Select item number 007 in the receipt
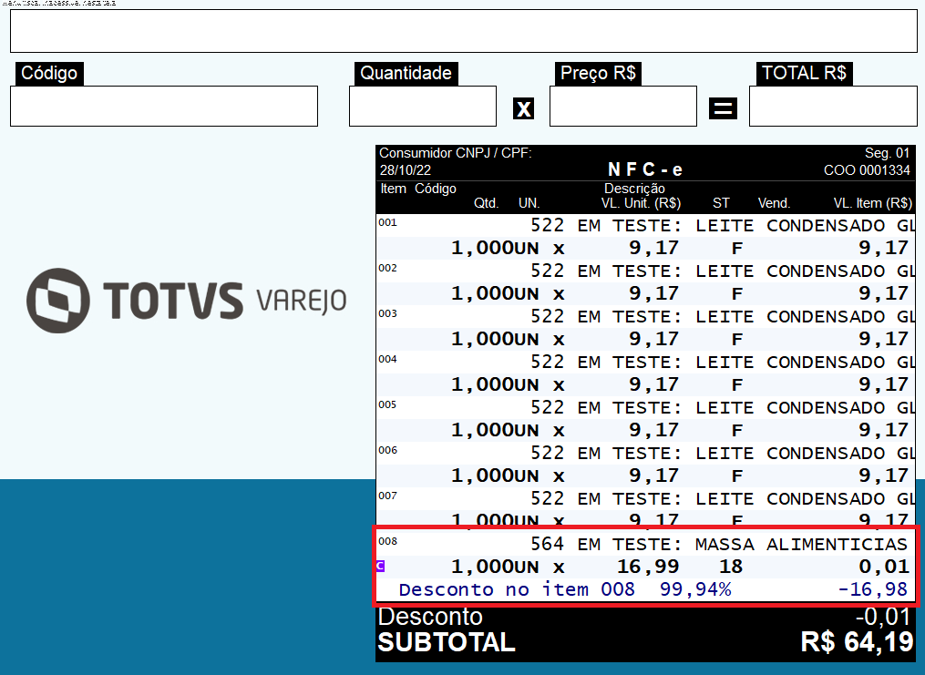 387,496
